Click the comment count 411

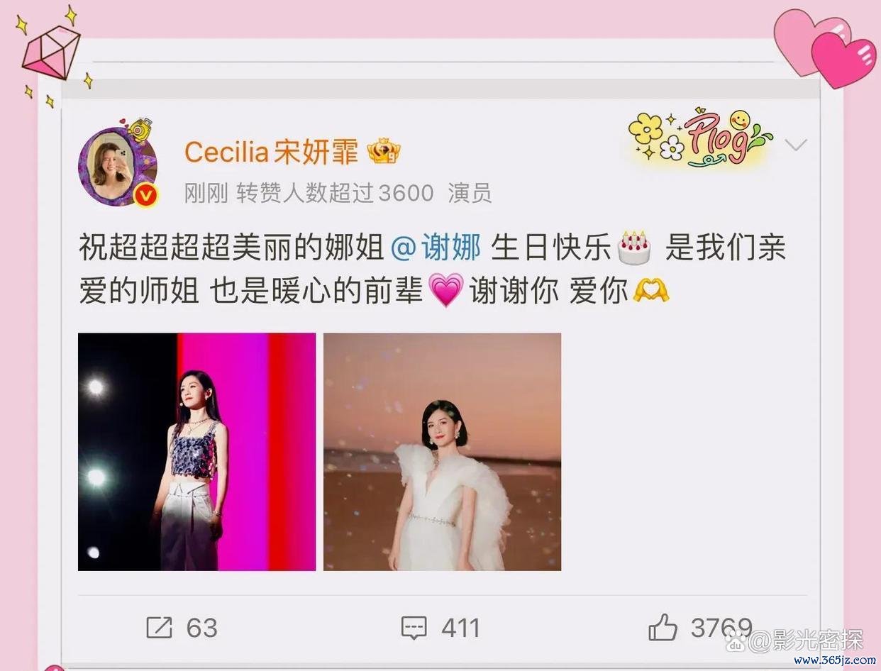(x=460, y=628)
